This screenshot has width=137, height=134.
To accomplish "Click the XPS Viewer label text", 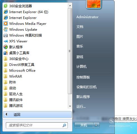I will pos(18,41).
